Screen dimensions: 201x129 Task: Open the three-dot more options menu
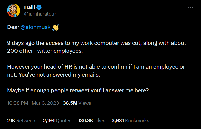tap(190, 7)
